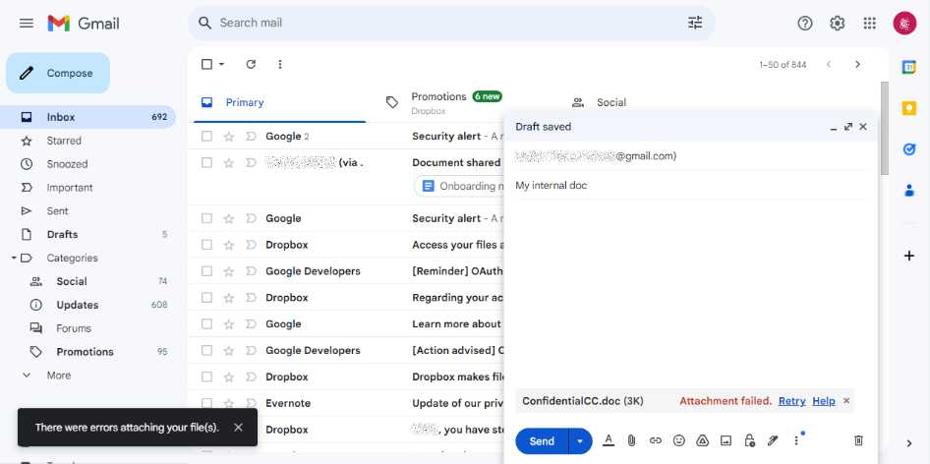Insert signature pen icon
Viewport: 930px width, 464px height.
773,440
